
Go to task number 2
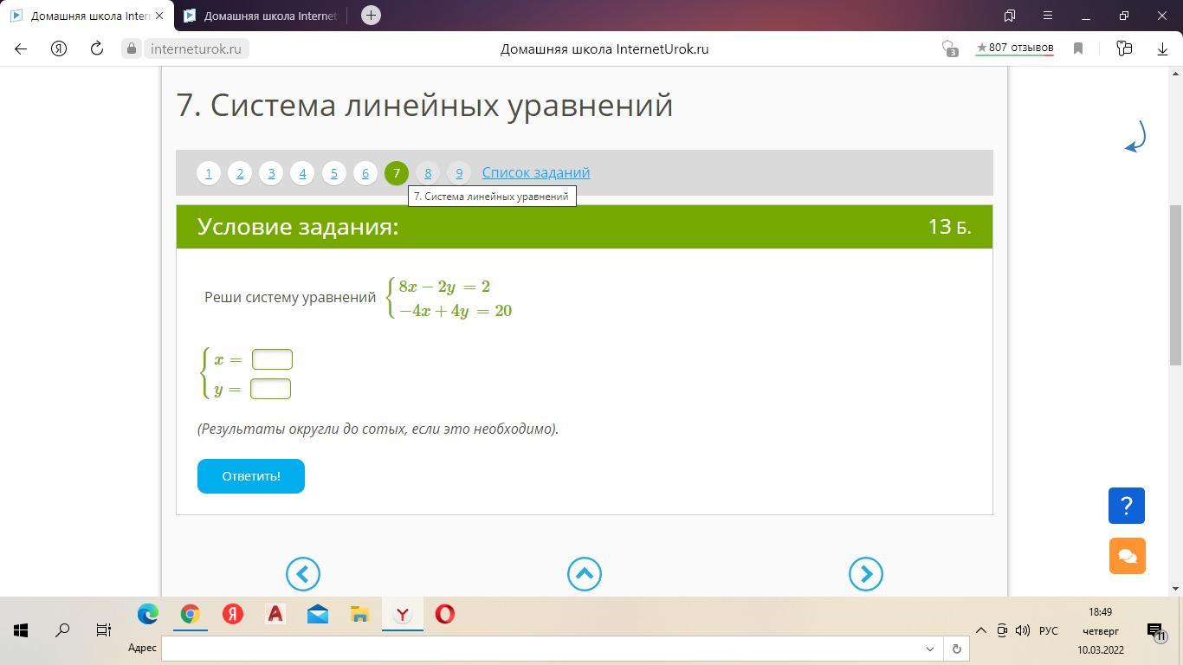pyautogui.click(x=240, y=173)
